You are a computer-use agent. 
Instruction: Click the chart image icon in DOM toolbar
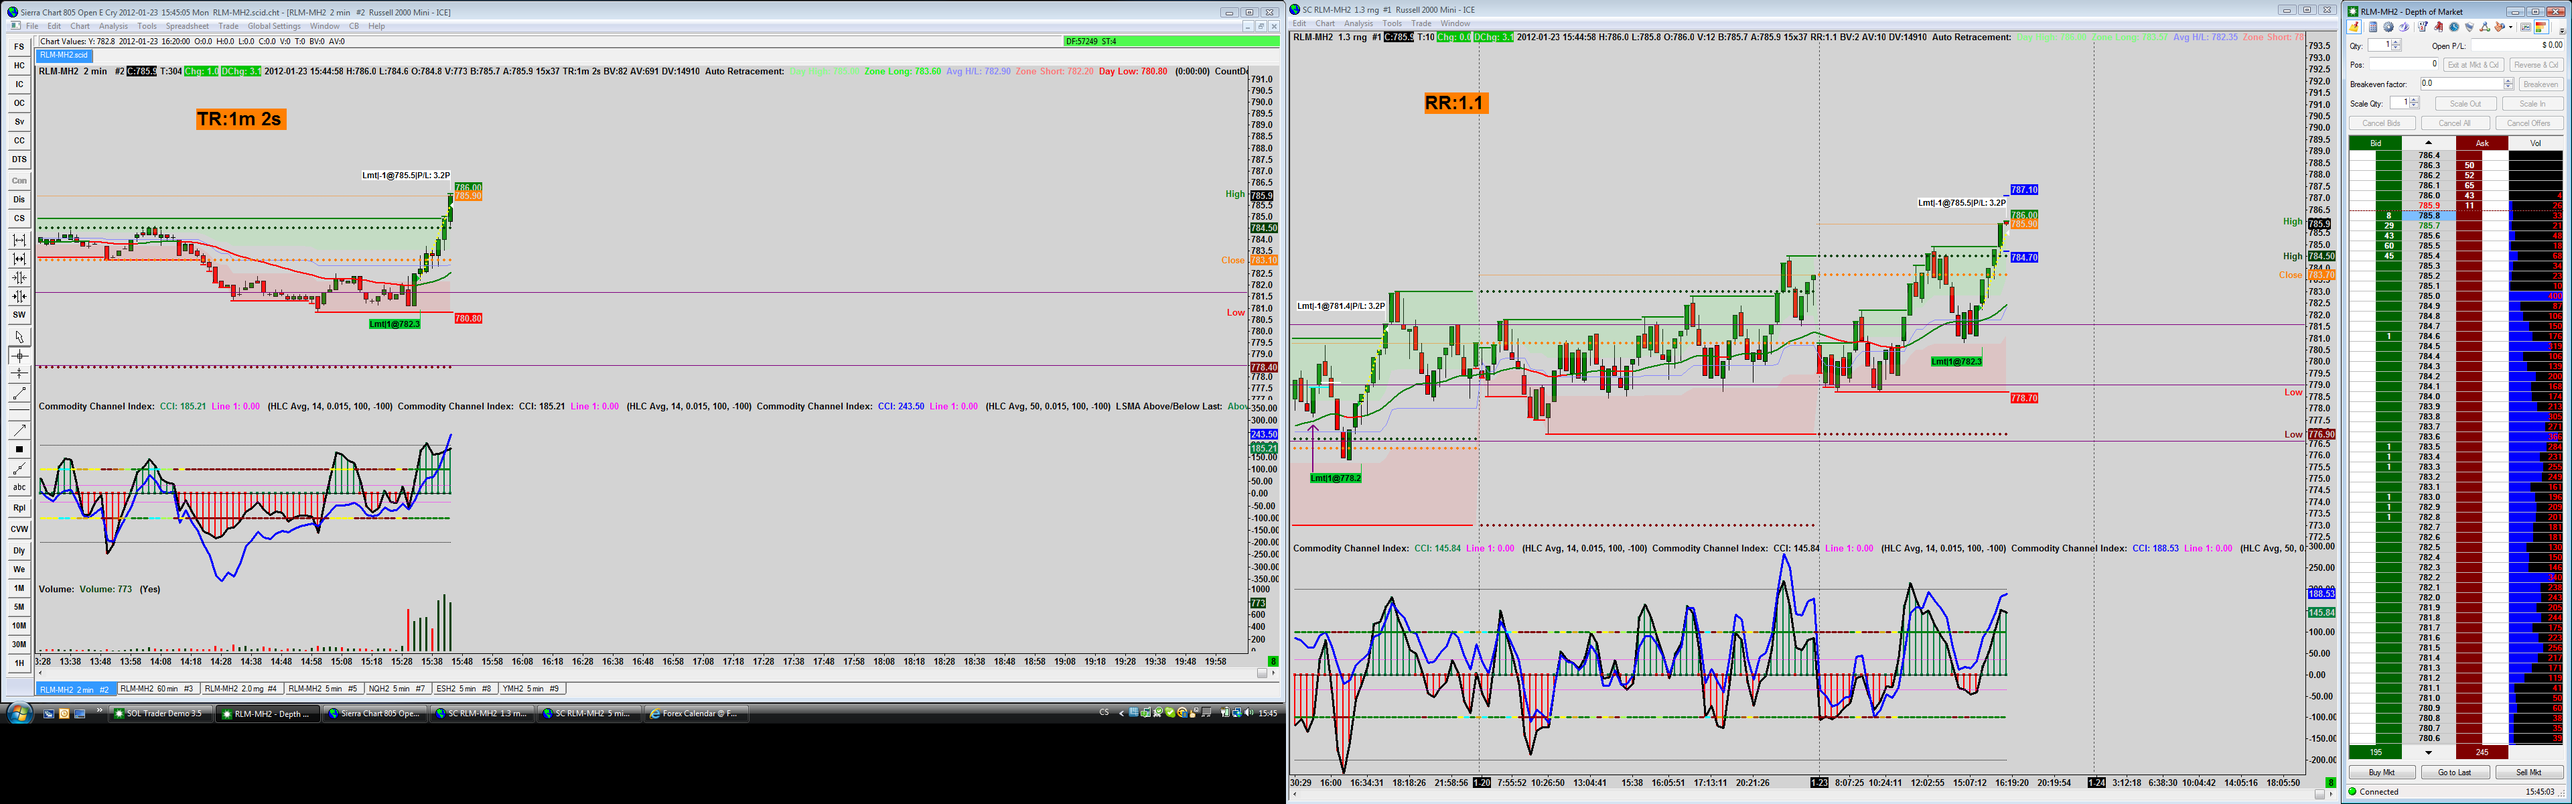[x=2526, y=27]
